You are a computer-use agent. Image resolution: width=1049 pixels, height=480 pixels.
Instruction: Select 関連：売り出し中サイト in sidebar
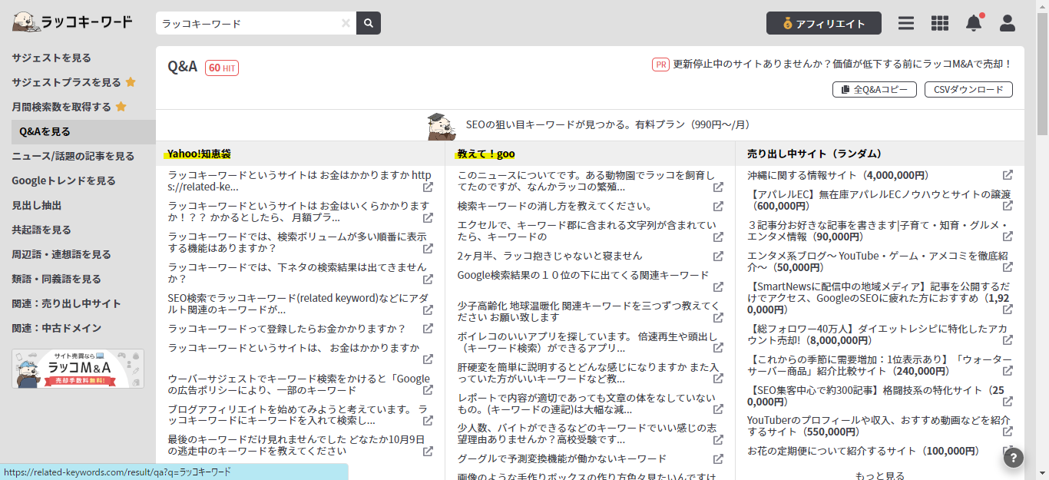coord(66,303)
